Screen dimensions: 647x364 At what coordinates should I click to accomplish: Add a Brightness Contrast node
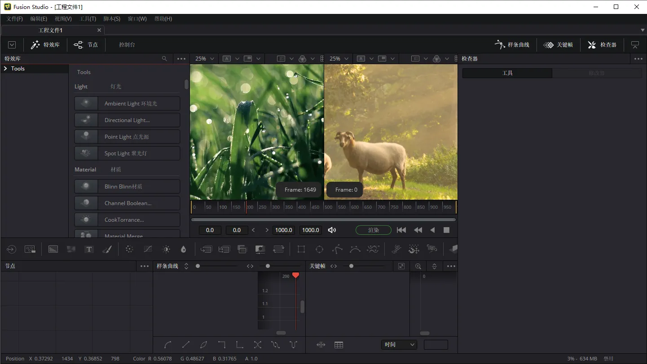pos(166,249)
